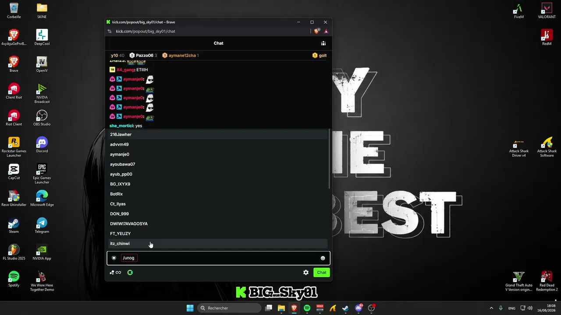The width and height of the screenshot is (561, 315).
Task: Click aymane12cha in the gifter leaderboard
Action: point(182,56)
